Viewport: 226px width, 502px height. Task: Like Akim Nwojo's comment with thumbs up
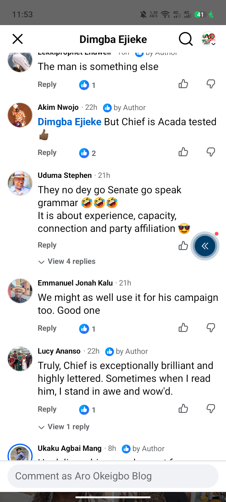pyautogui.click(x=183, y=152)
